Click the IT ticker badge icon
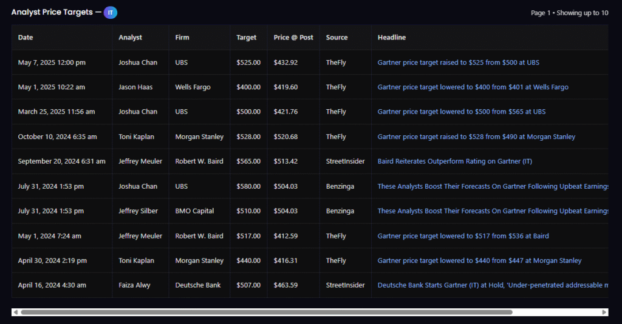 click(111, 12)
